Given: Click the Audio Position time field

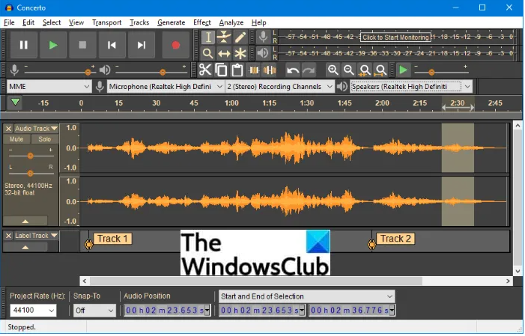Looking at the screenshot, I should coord(167,311).
